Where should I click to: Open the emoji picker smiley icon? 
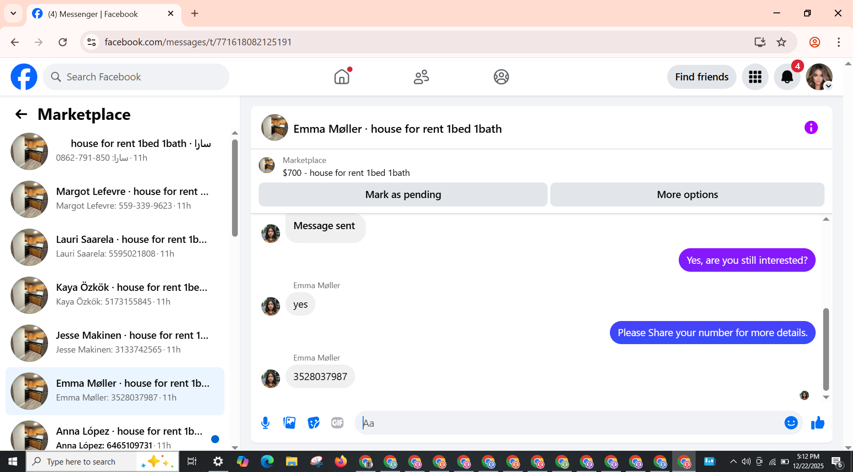point(791,423)
